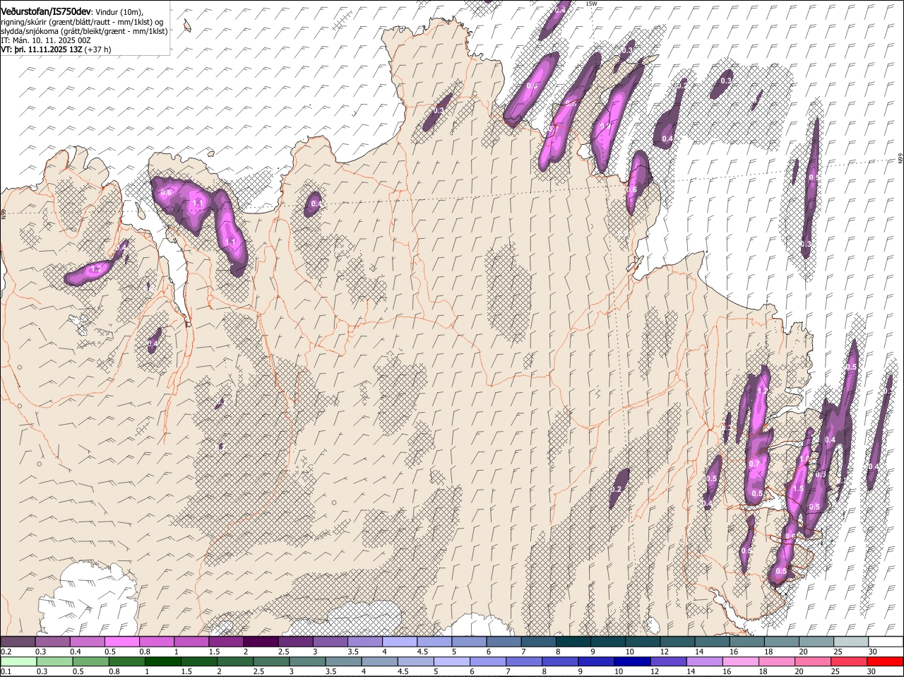
Task: Pick dark purple upper swatch between 2 and 2.5
Action: click(260, 642)
